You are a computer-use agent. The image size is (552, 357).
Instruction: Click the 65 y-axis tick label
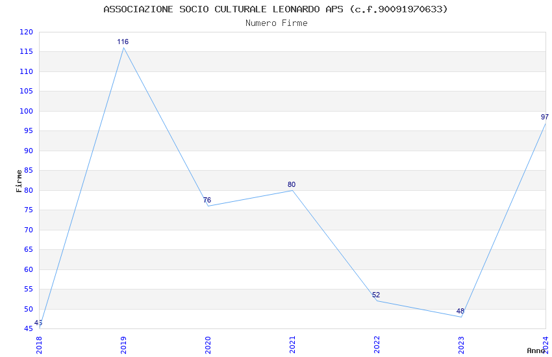(28, 250)
